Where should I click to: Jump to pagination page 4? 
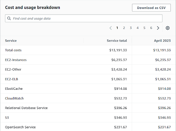[x=137, y=28]
